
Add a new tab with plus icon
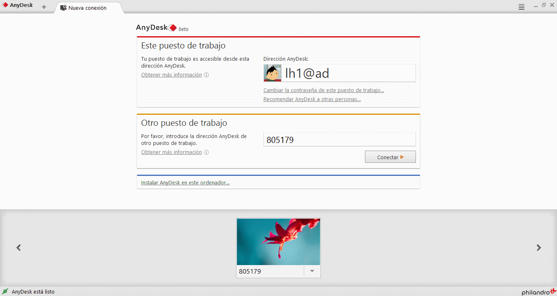[x=44, y=7]
